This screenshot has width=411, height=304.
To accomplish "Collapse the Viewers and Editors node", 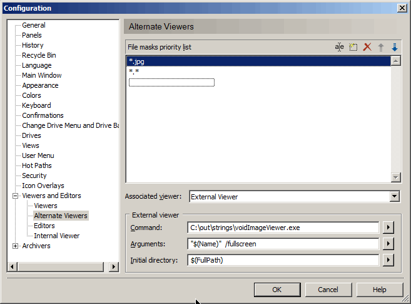I will point(16,196).
